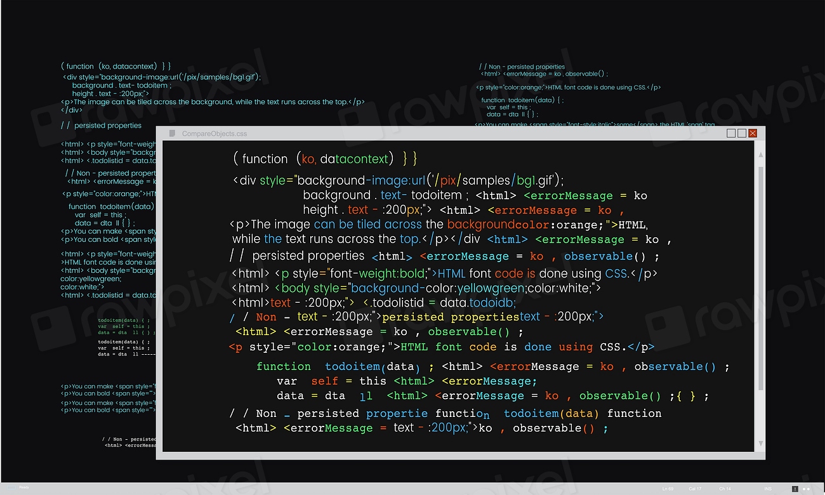Click the Cal 17 column indicator
Image resolution: width=825 pixels, height=495 pixels.
click(x=695, y=489)
